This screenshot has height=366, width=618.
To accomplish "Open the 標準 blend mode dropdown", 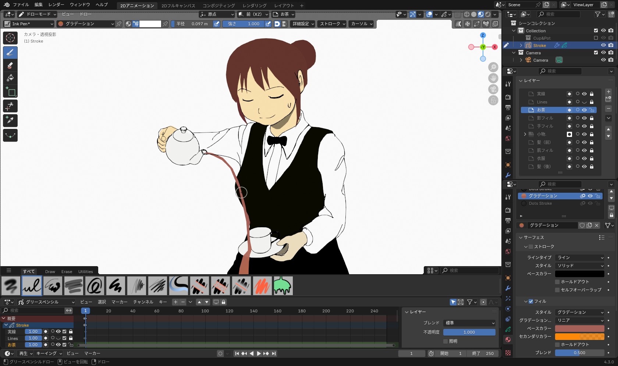I will coord(469,323).
